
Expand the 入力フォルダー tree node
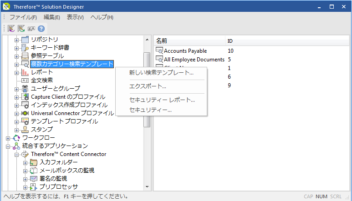(25, 162)
